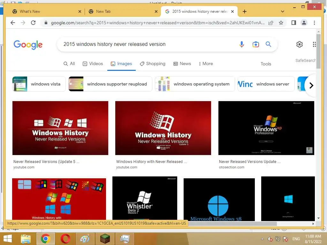The image size is (327, 245).
Task: Open the colorful Windows logos thumbnail
Action: coord(59,199)
